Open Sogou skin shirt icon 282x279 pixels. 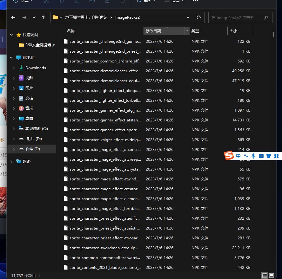click(269, 156)
